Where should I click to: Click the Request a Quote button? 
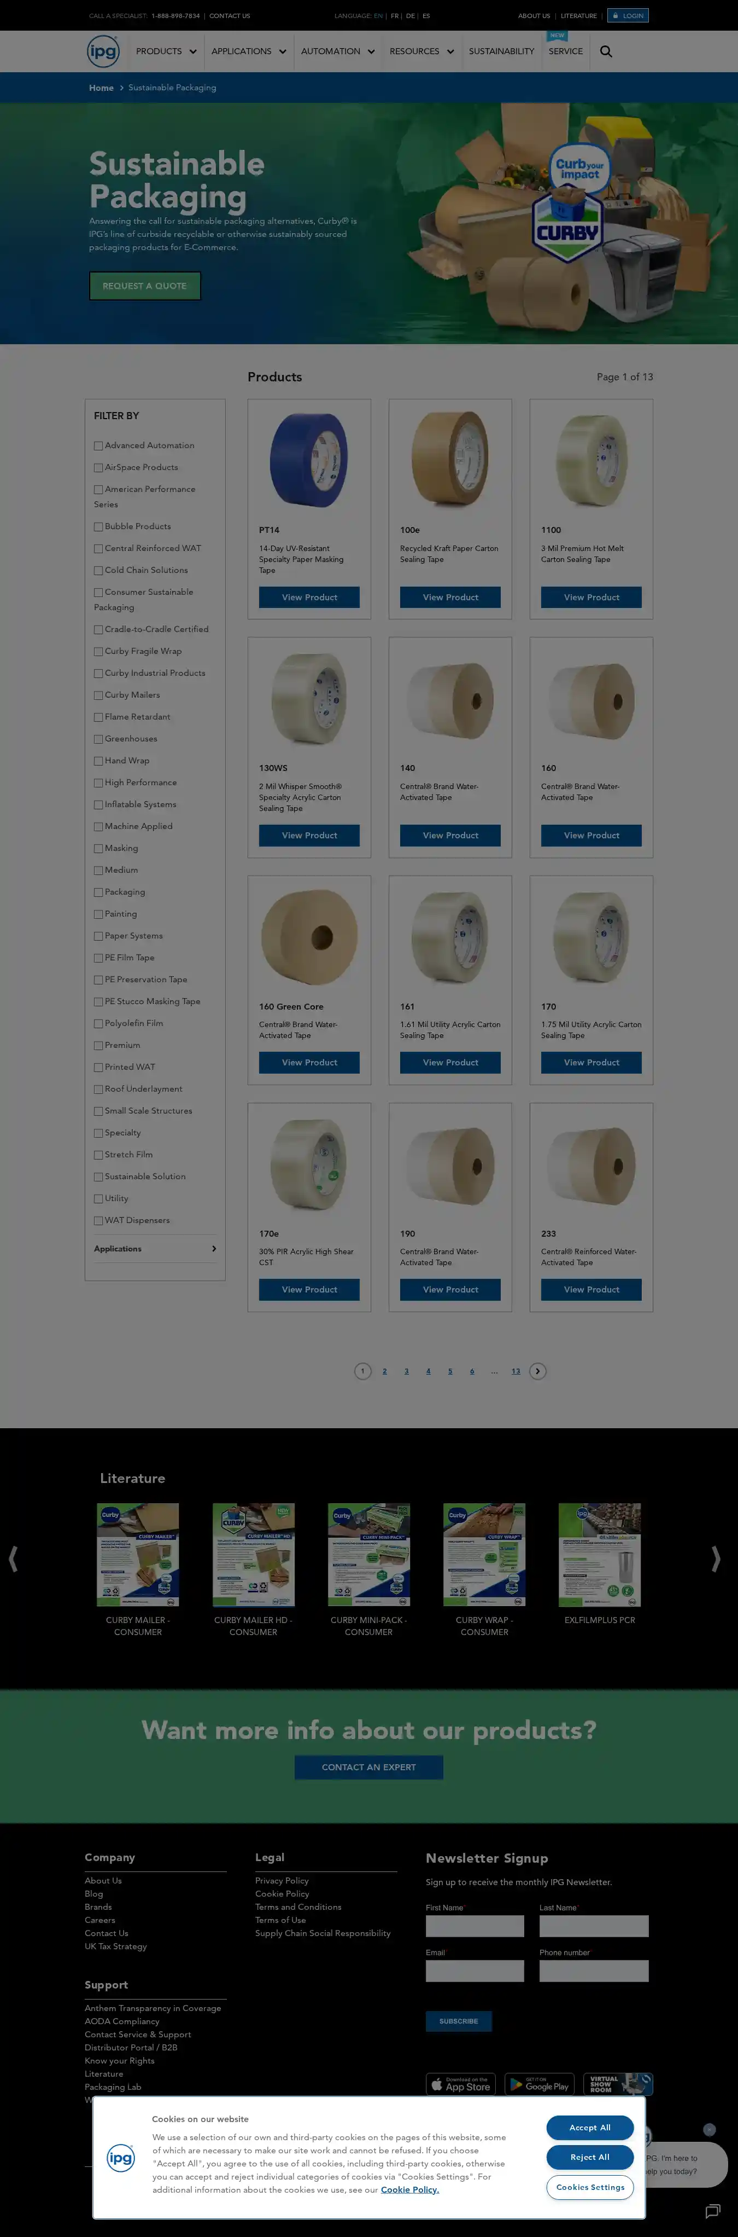click(x=145, y=286)
